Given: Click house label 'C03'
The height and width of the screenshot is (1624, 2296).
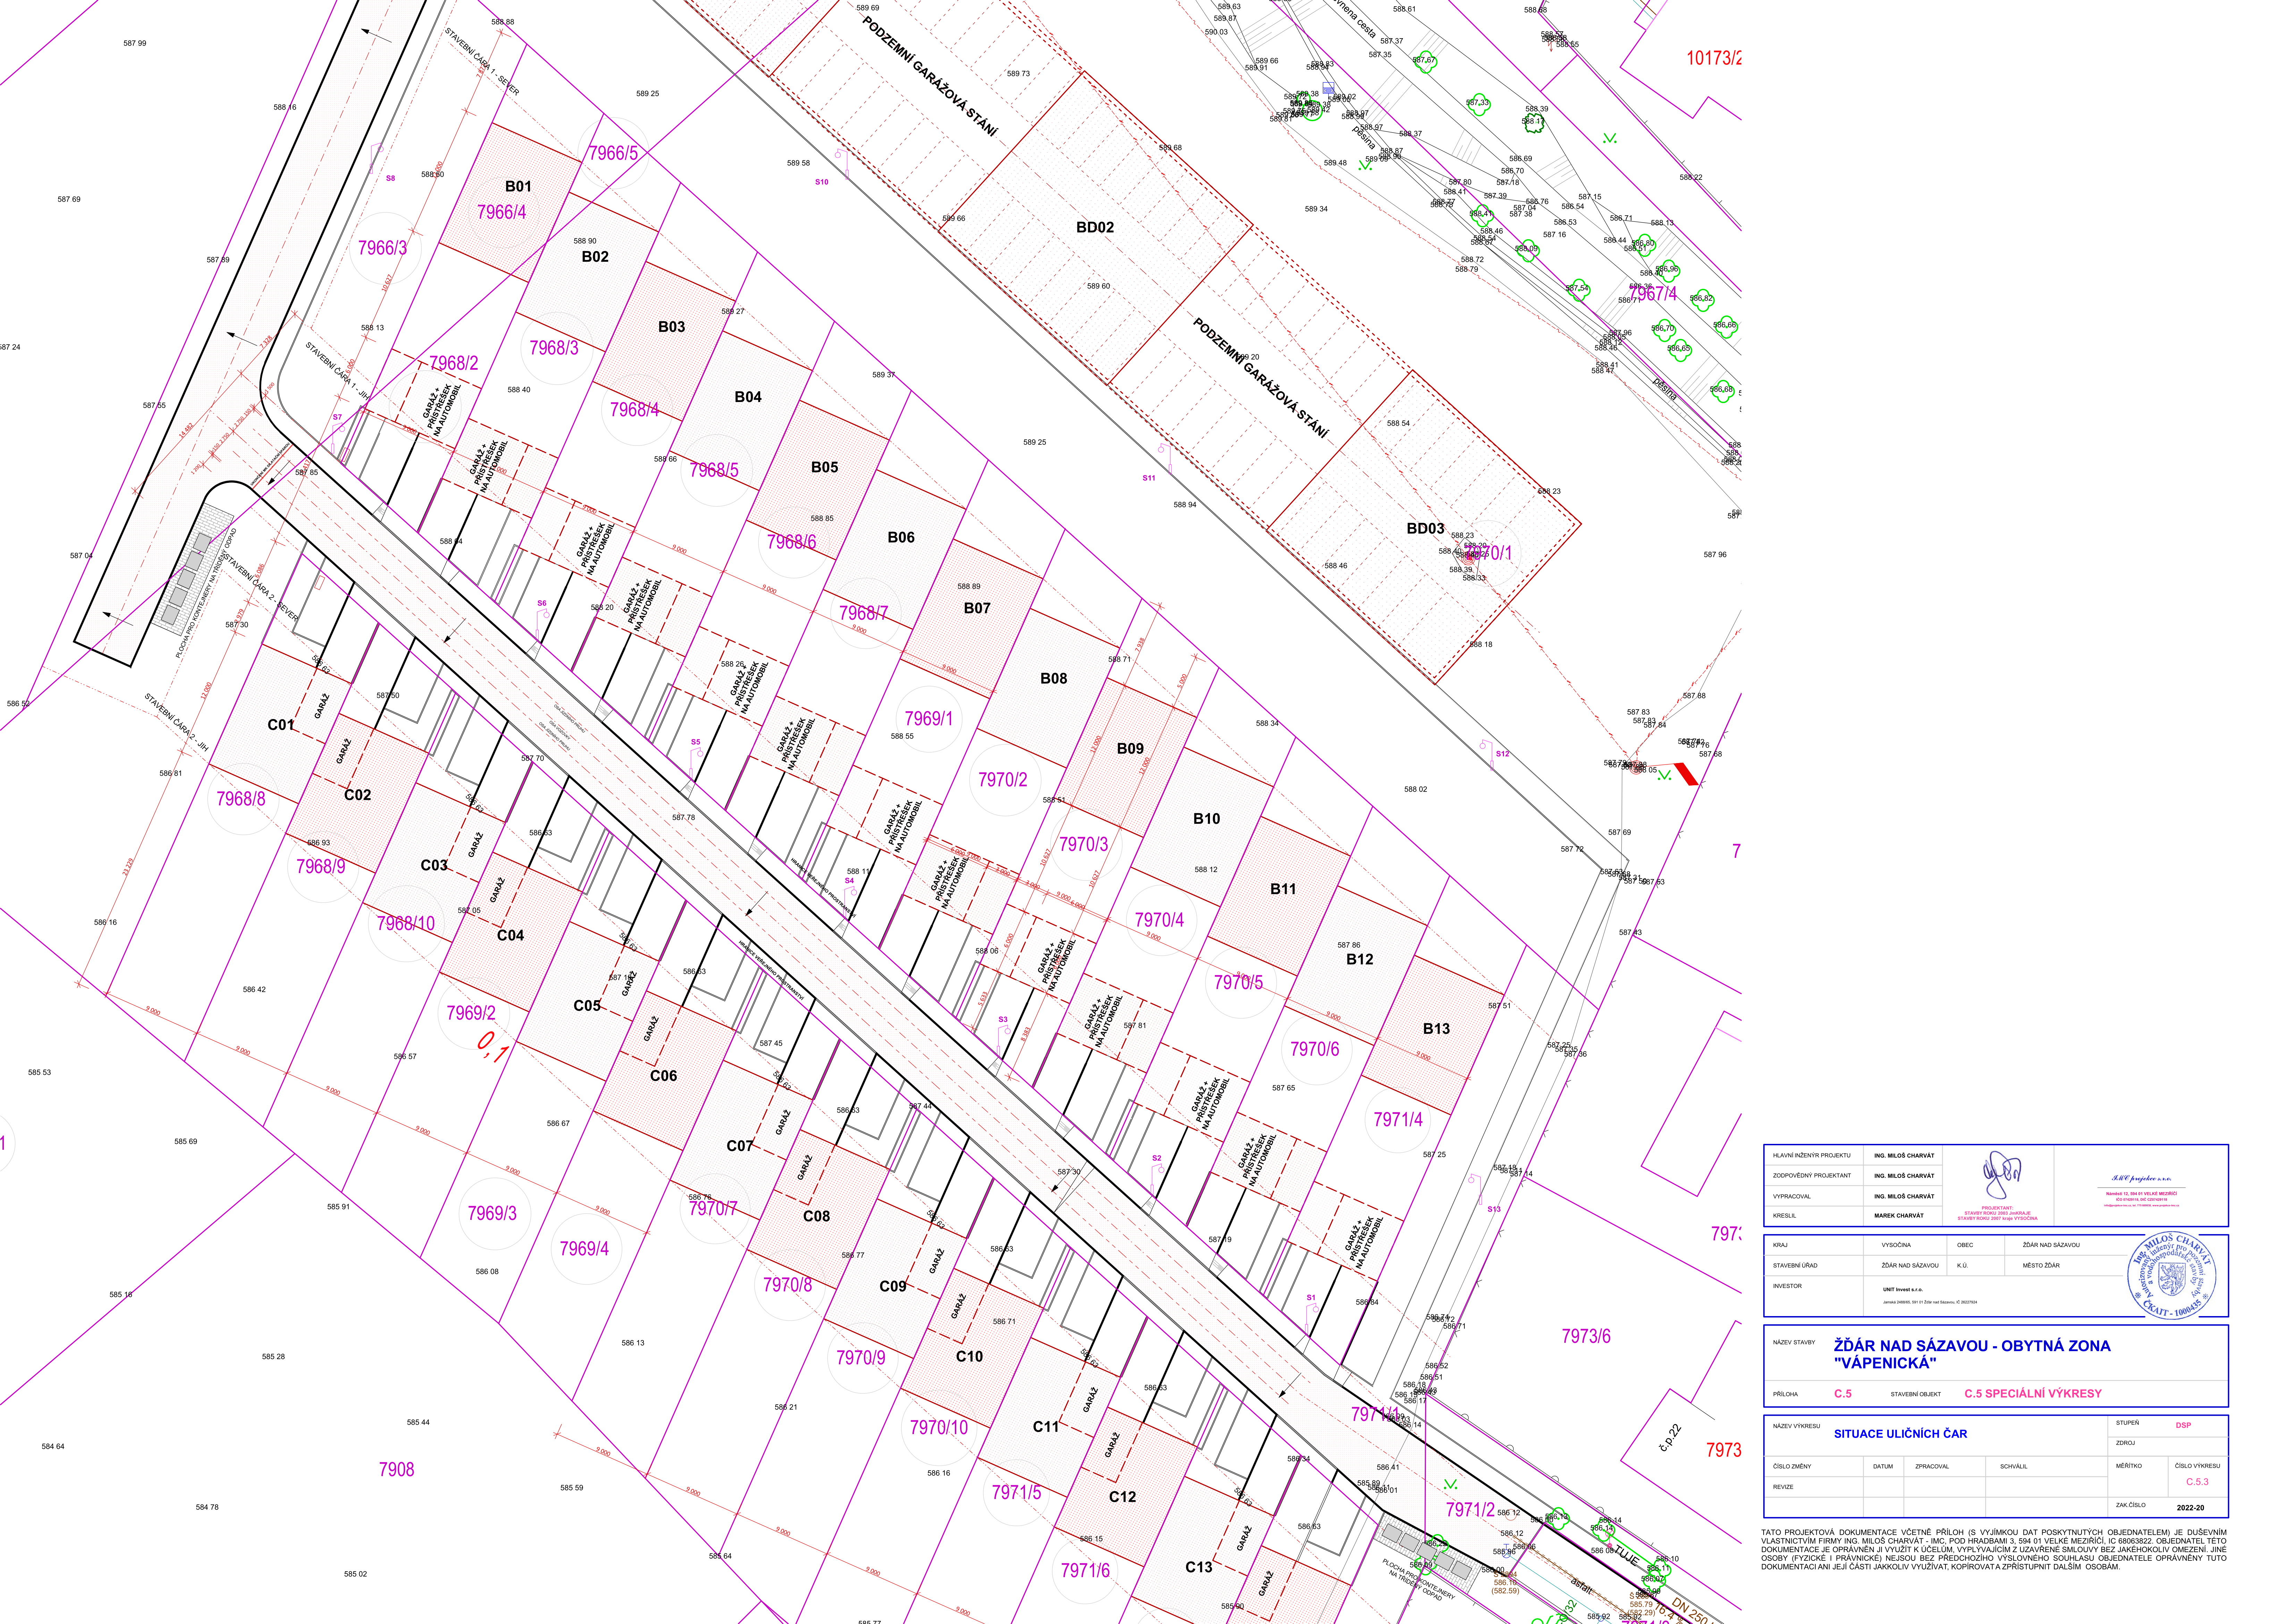Looking at the screenshot, I should (434, 865).
